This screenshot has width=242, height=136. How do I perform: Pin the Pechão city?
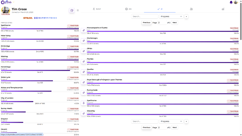pos(84,62)
